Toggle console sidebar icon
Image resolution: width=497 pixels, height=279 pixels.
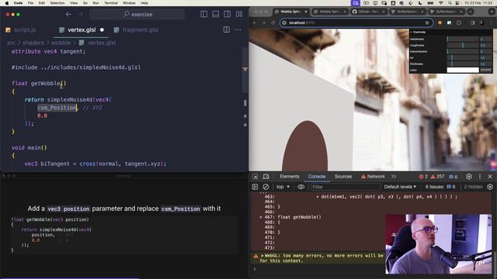point(255,187)
